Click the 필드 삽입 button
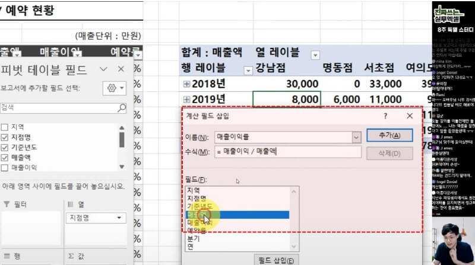The width and height of the screenshot is (475, 265). tap(276, 260)
